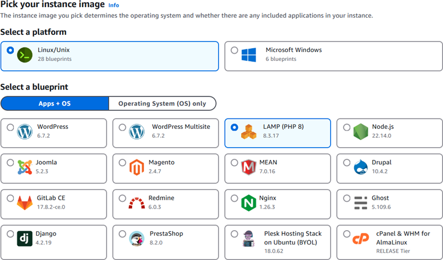
Task: Click the Joomla blueprint icon
Action: point(25,167)
